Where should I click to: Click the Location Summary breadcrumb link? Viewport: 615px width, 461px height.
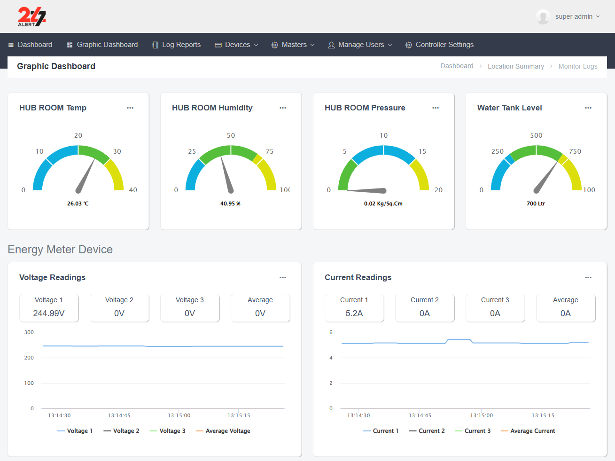click(x=516, y=66)
